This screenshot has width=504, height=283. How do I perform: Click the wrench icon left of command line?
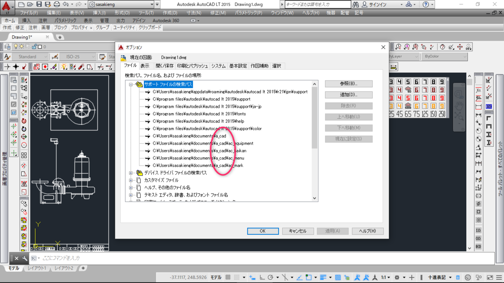click(x=25, y=258)
